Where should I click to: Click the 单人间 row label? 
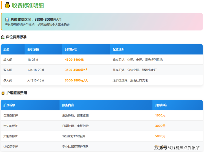[8, 60]
